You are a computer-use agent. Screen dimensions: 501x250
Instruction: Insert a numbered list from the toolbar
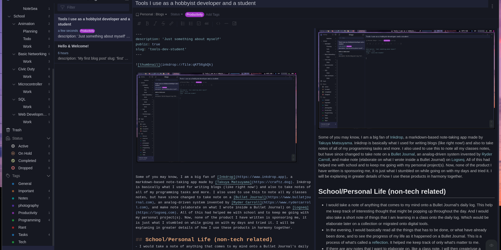click(x=191, y=24)
